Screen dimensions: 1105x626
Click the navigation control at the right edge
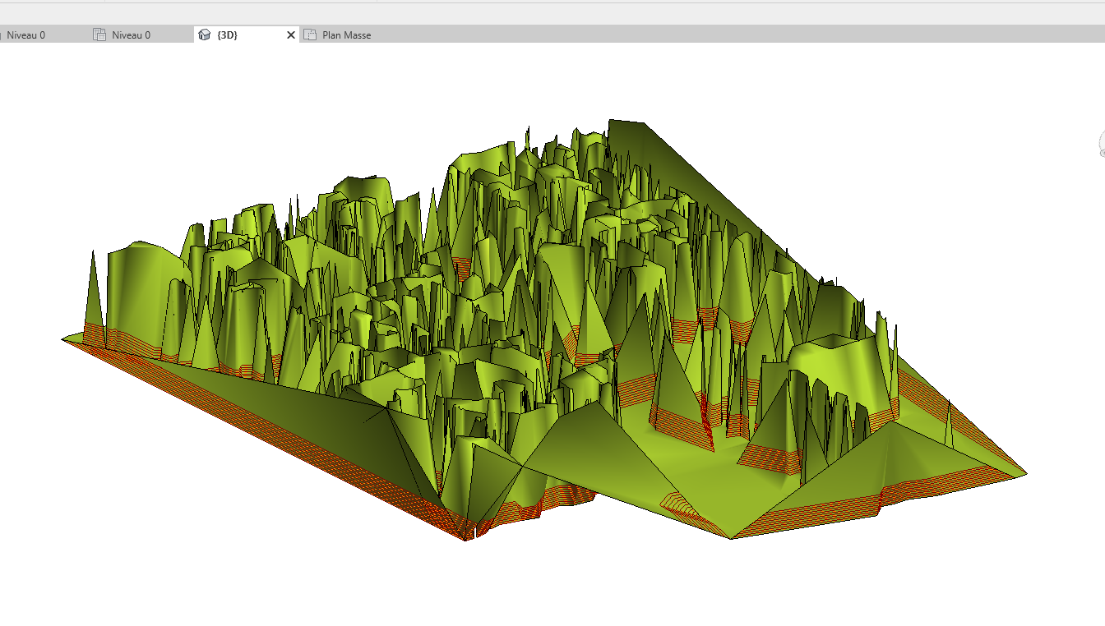tap(1101, 144)
